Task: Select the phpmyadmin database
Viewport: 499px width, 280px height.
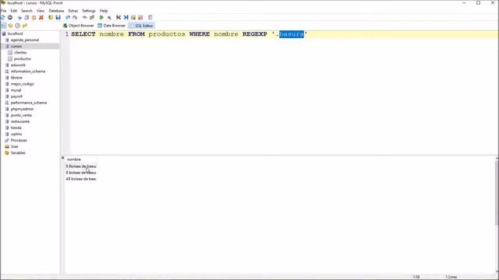Action: click(x=22, y=109)
